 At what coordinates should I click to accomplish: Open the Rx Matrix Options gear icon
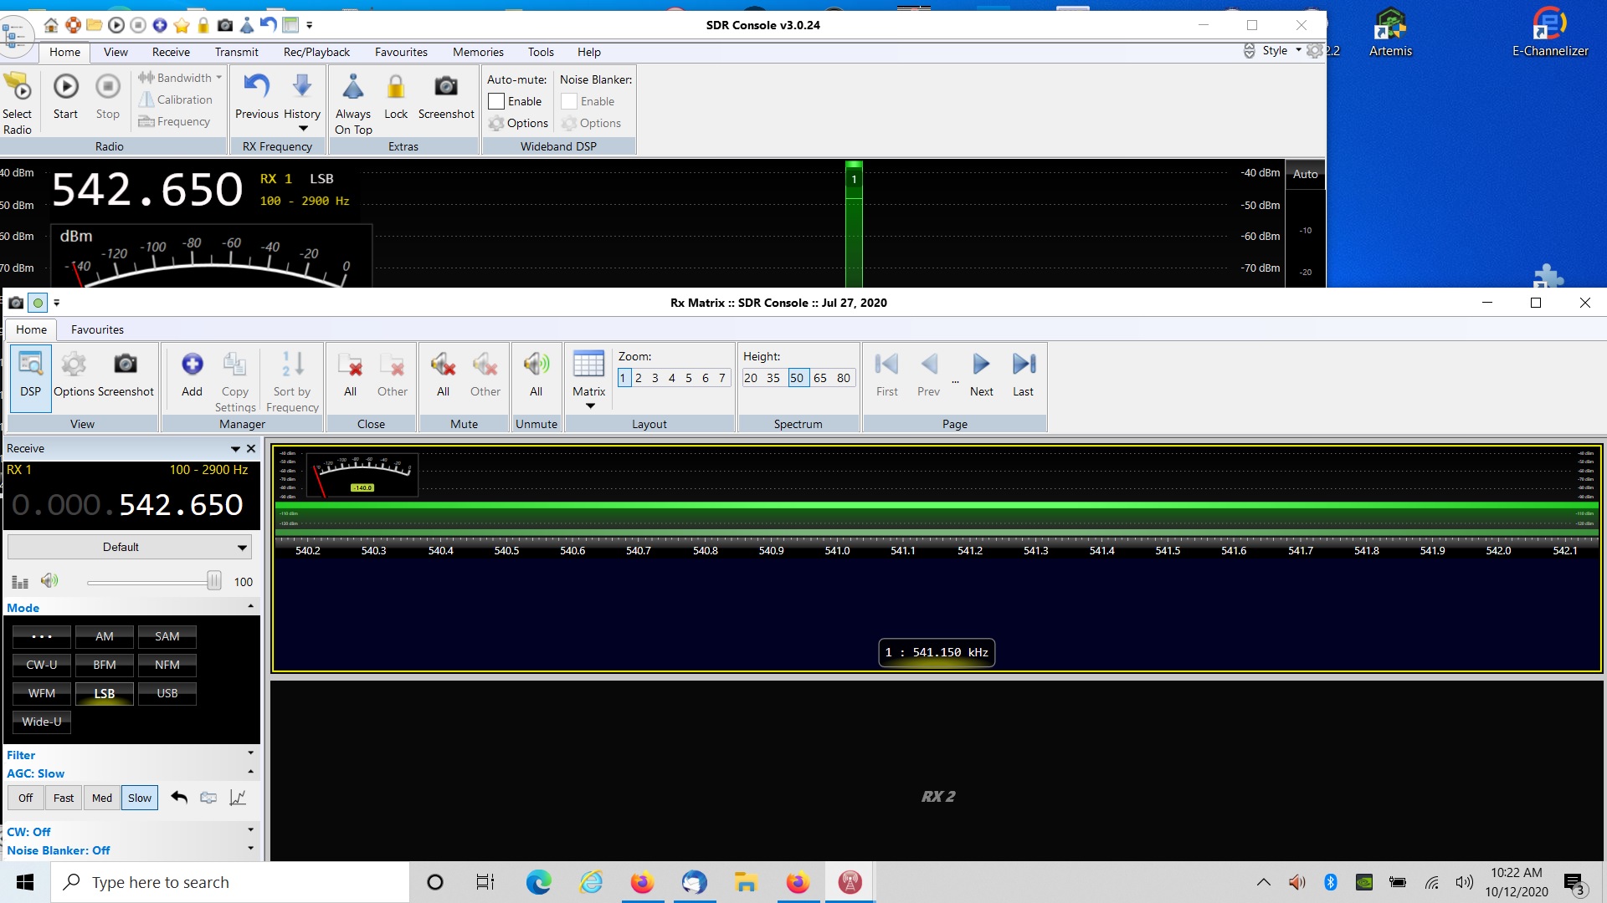coord(74,365)
